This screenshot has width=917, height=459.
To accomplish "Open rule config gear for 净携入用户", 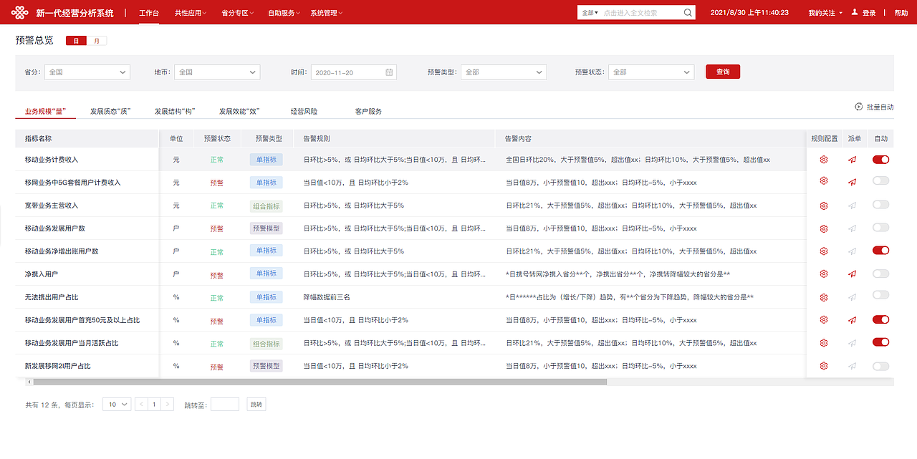I will click(824, 274).
